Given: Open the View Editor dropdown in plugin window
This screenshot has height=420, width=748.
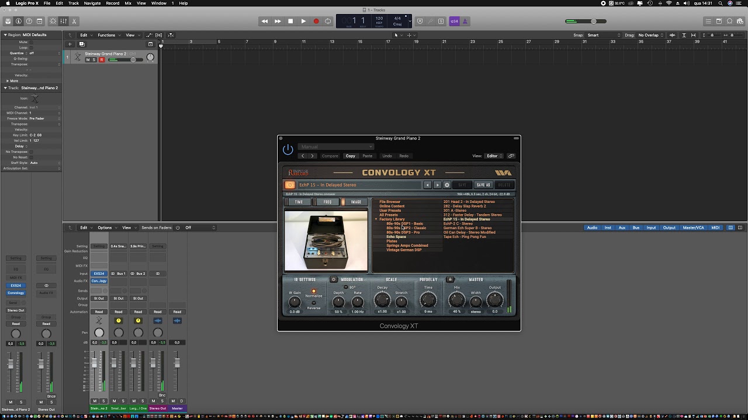Looking at the screenshot, I should (493, 156).
